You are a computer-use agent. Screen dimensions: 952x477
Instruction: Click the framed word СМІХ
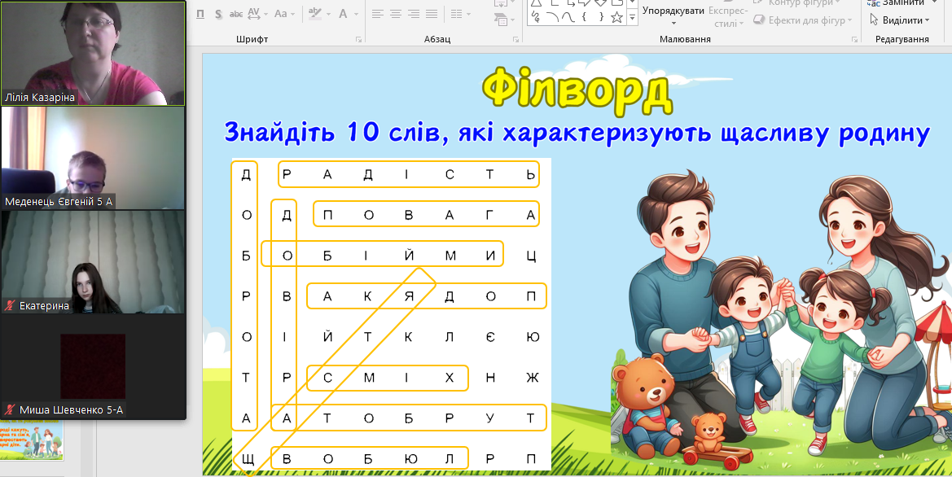tap(388, 378)
